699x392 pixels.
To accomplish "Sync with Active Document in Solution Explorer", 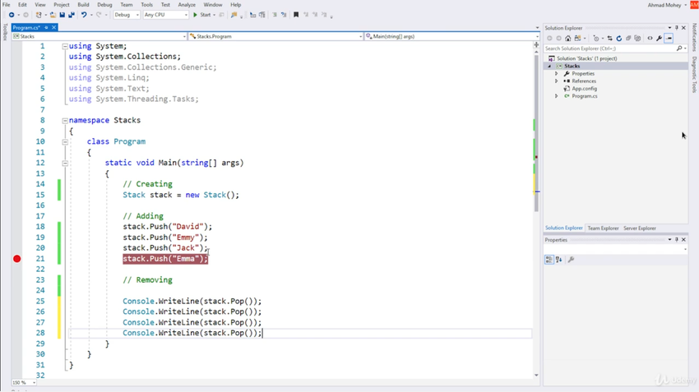I will click(x=610, y=39).
